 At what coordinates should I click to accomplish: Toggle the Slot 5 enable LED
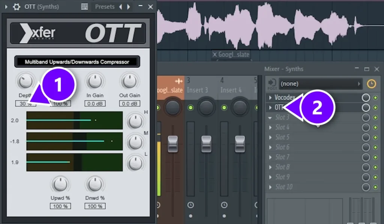point(375,138)
